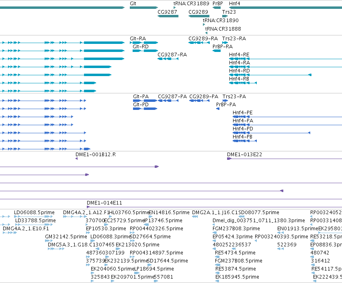Click the tRNA:CR31888 label
This screenshot has width=342, height=283.
click(x=223, y=29)
